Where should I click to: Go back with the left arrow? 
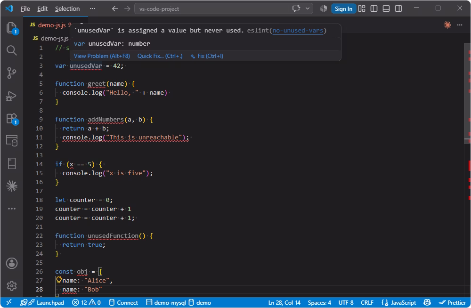click(115, 9)
